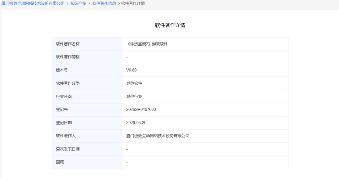The width and height of the screenshot is (339, 179).
Task: Select the 软件著作简称 label cell
Action: 87,57
